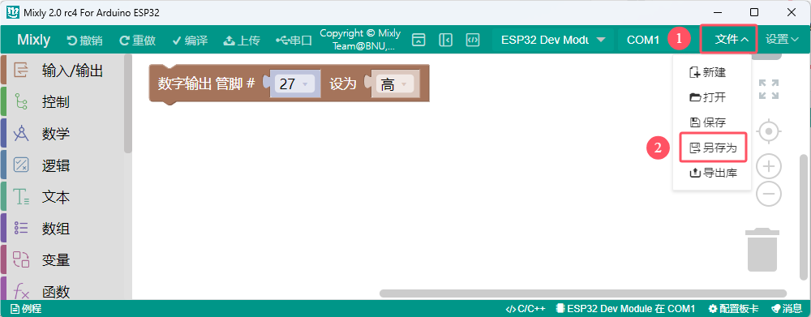Toggle the bottom panel layout icon

click(x=418, y=40)
